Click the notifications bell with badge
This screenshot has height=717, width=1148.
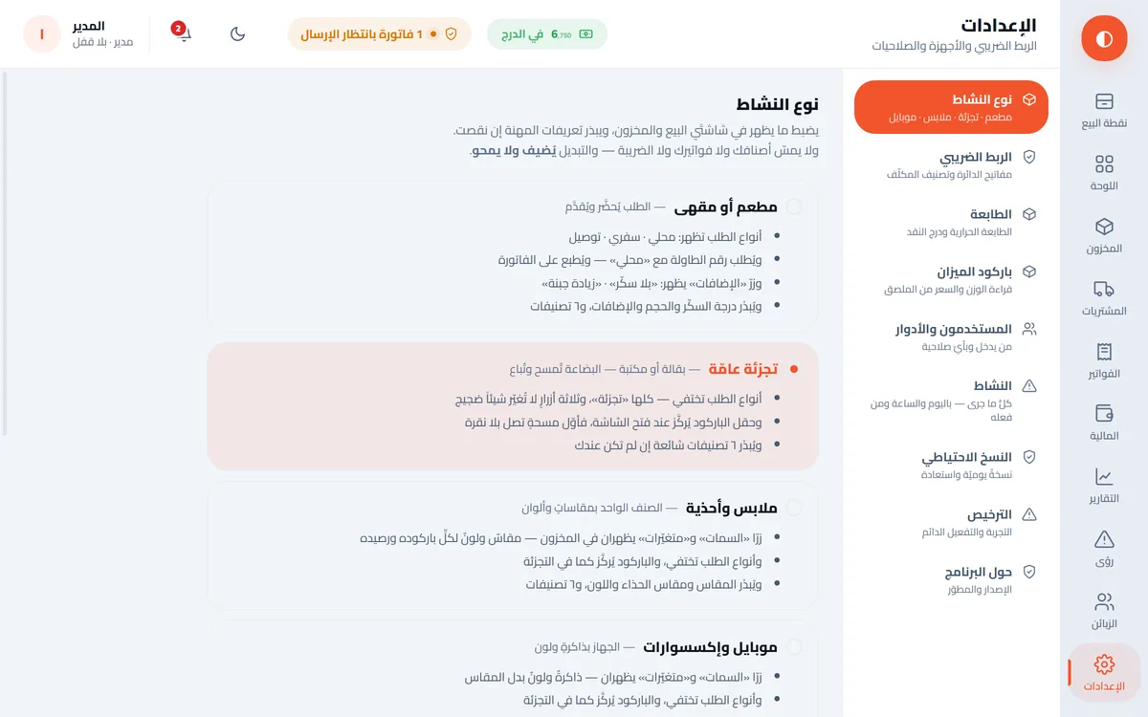[184, 33]
